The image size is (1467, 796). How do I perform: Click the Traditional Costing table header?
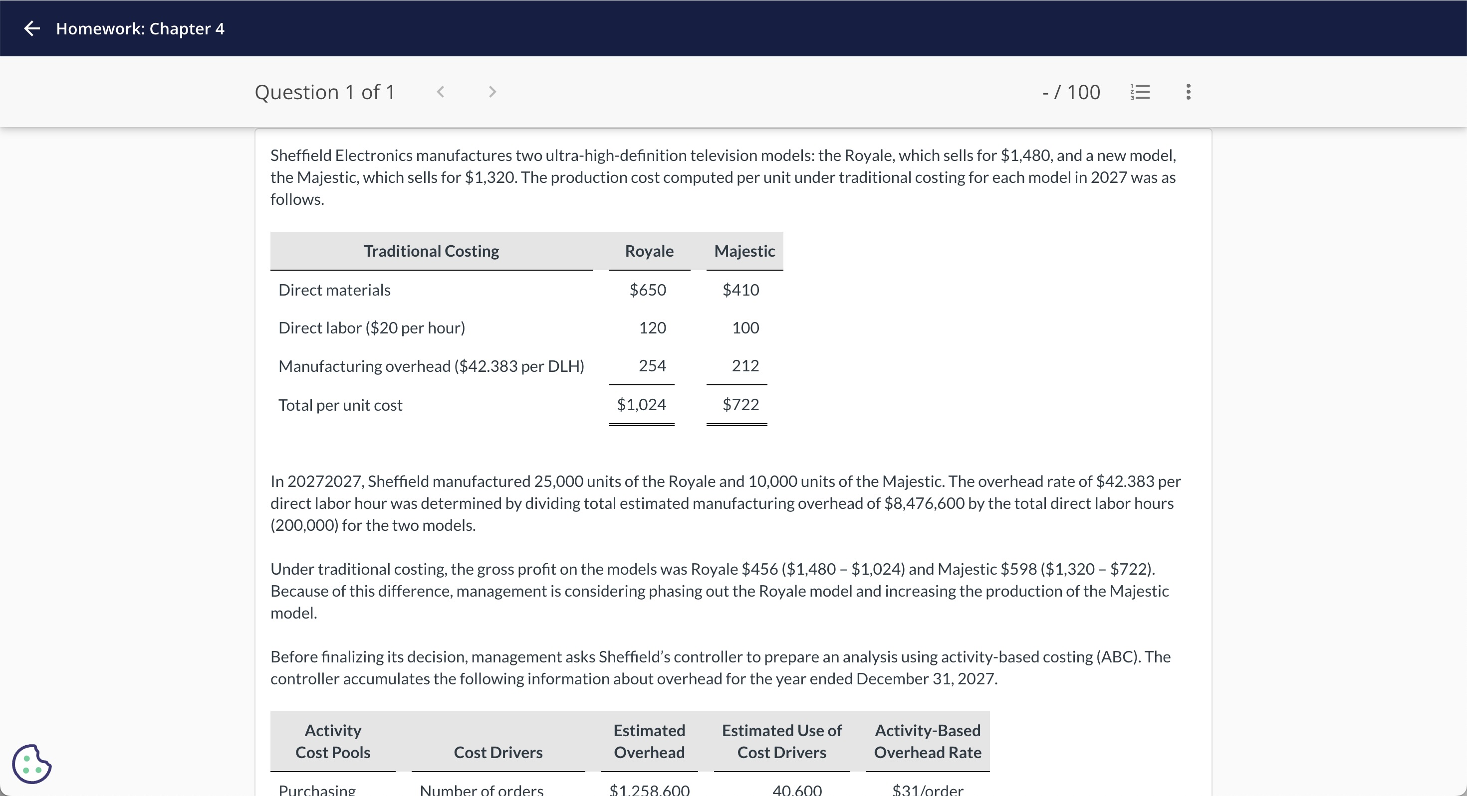[431, 251]
